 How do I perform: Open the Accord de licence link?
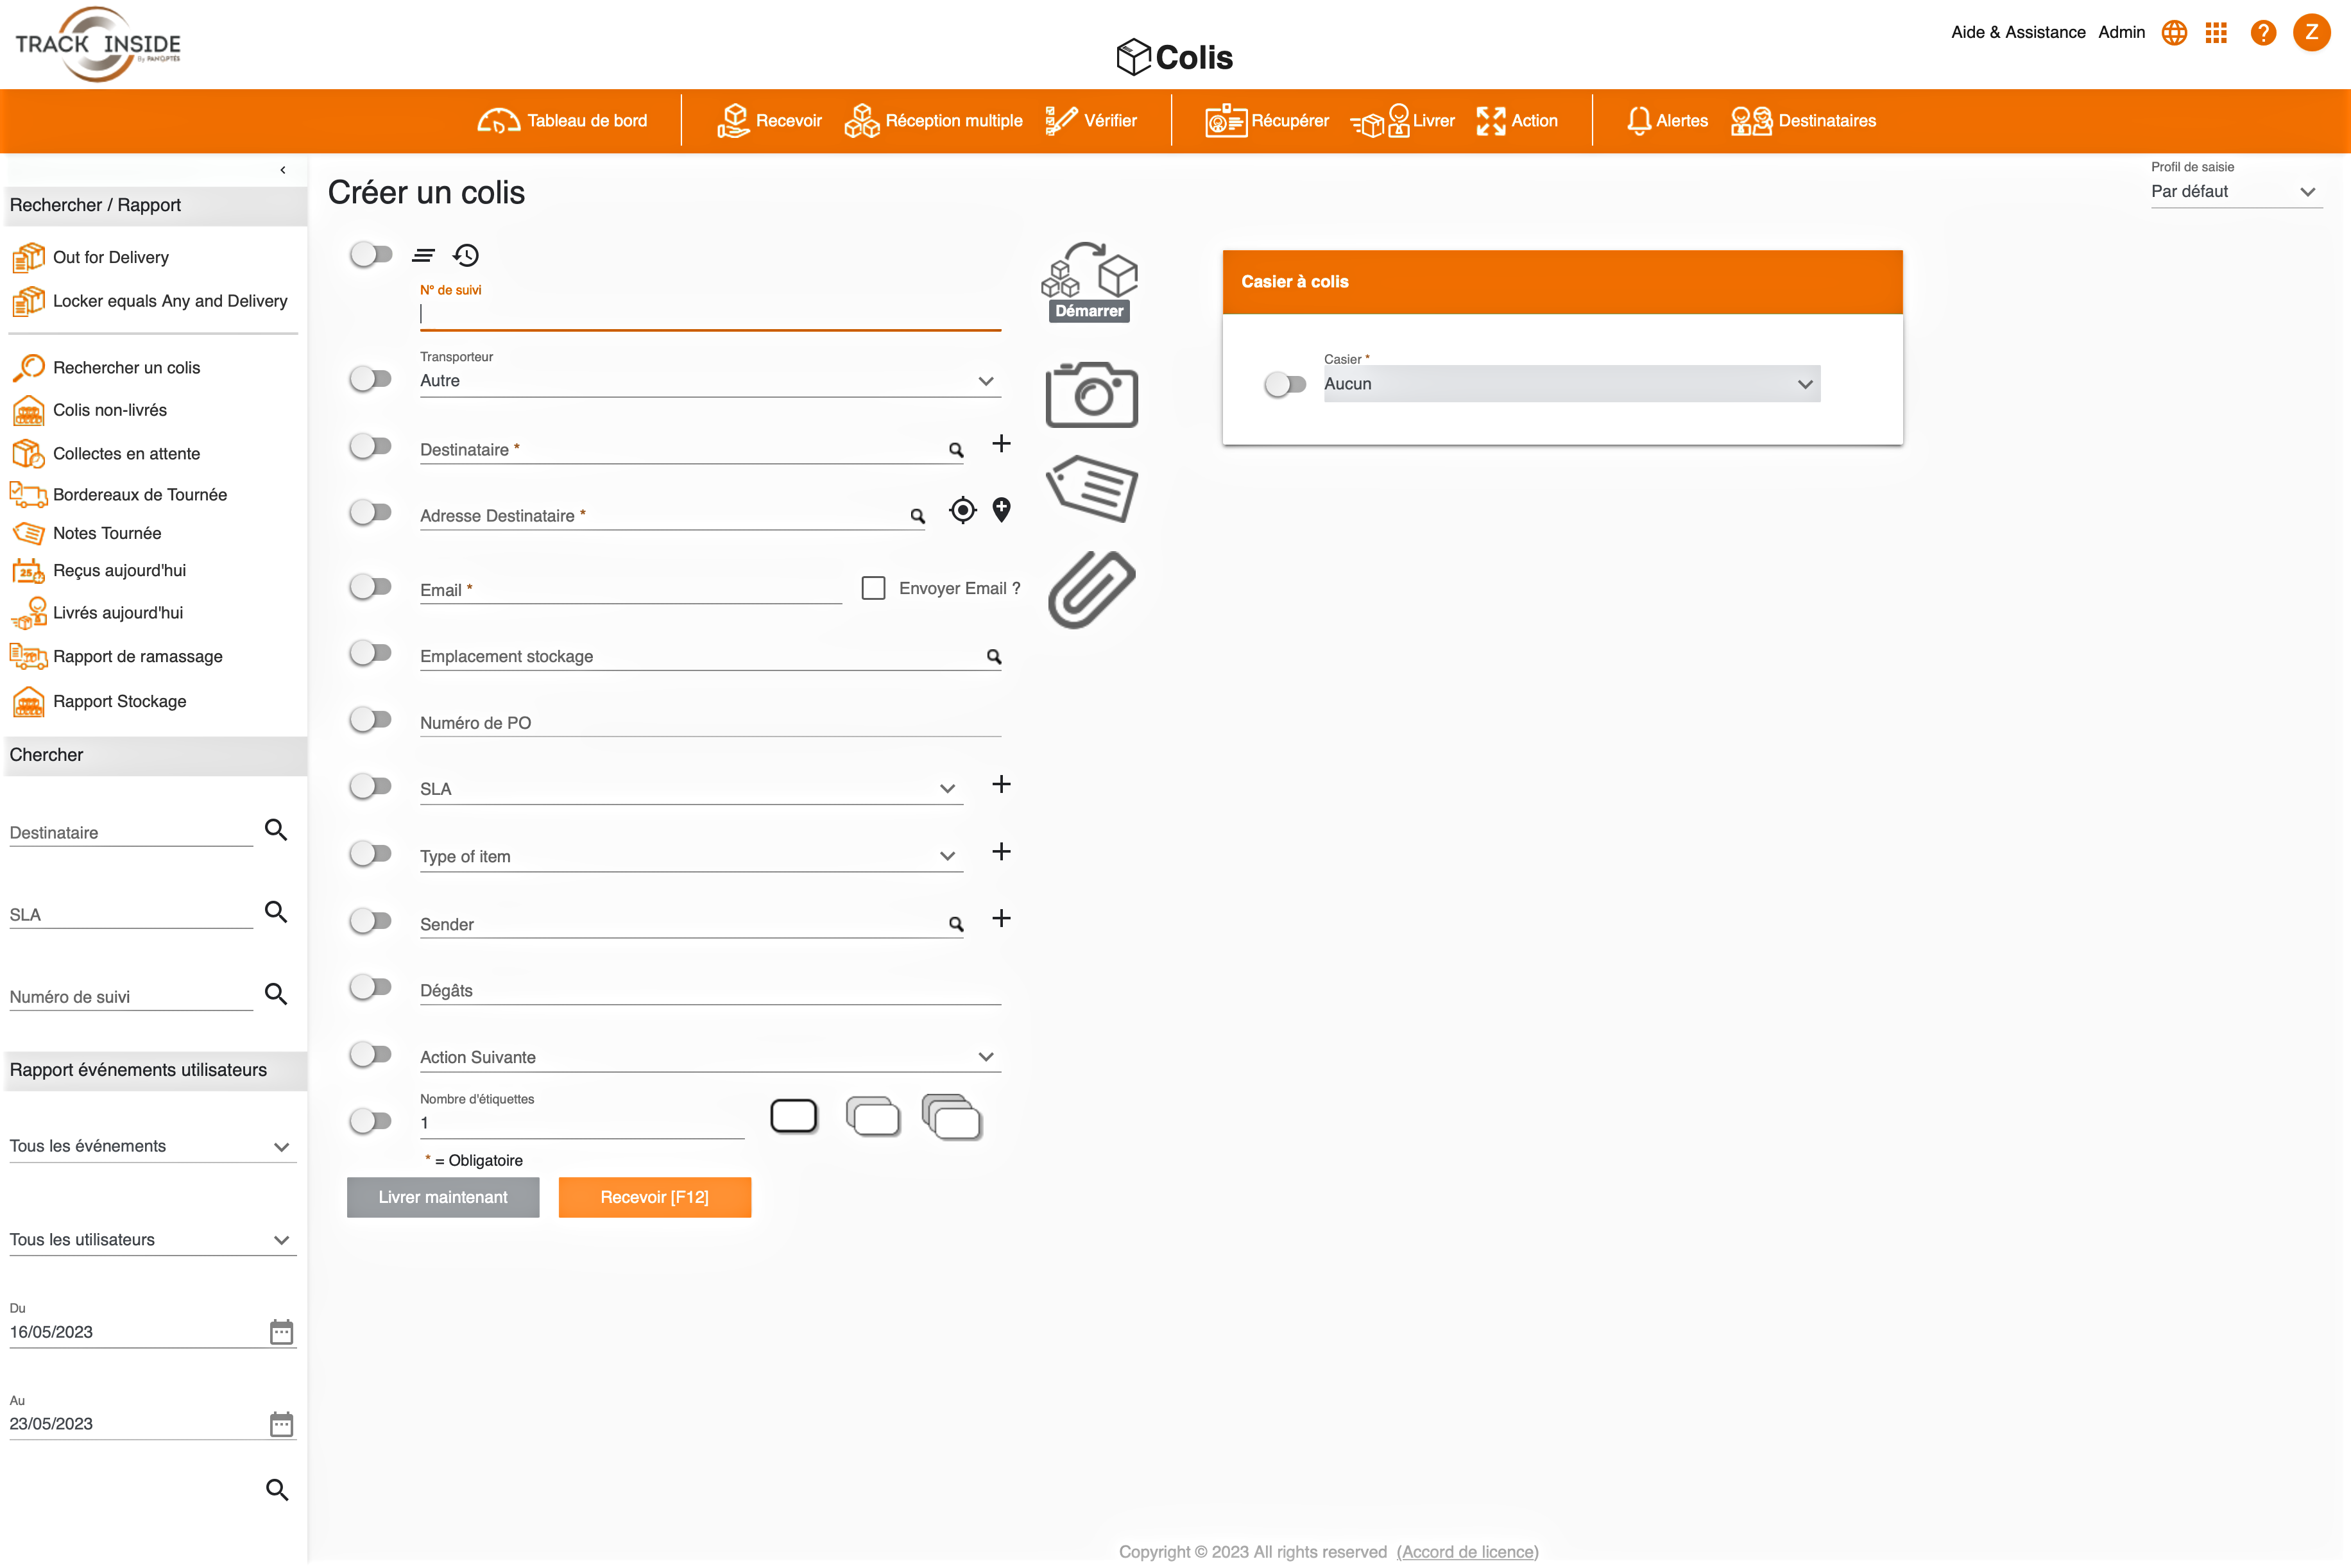1467,1551
